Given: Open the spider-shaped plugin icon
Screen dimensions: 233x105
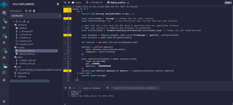Looking at the screenshot, I should point(4,58).
